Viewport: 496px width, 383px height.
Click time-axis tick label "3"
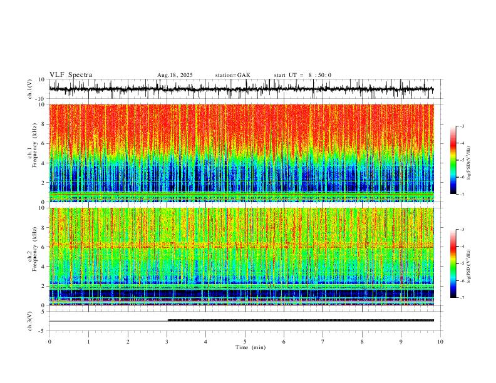pyautogui.click(x=167, y=342)
